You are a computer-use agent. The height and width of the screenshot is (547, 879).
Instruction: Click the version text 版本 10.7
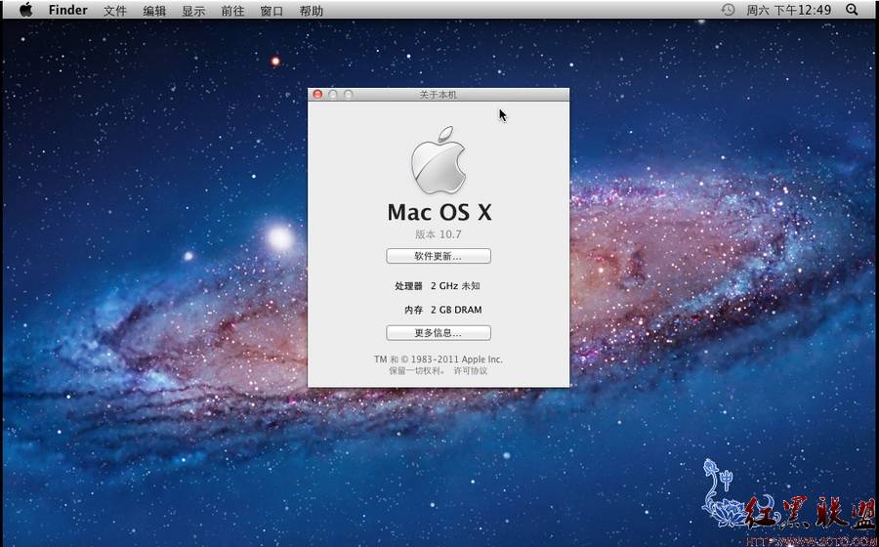(x=439, y=234)
